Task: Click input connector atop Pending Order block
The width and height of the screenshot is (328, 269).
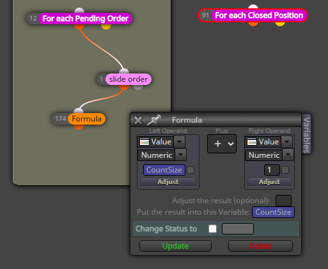Action: [79, 10]
